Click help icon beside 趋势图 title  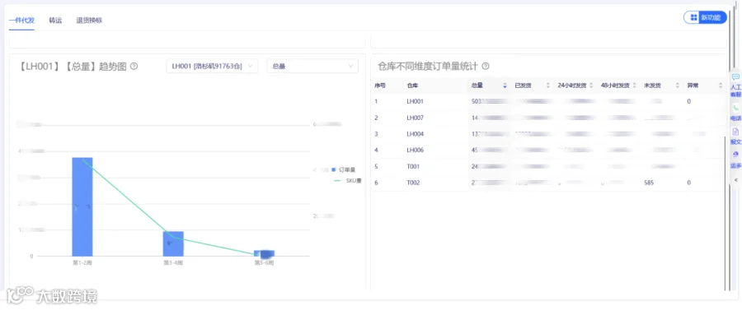point(134,67)
